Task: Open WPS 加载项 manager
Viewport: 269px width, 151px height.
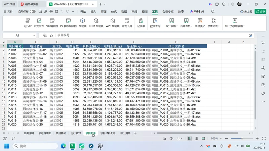Action: 113,23
